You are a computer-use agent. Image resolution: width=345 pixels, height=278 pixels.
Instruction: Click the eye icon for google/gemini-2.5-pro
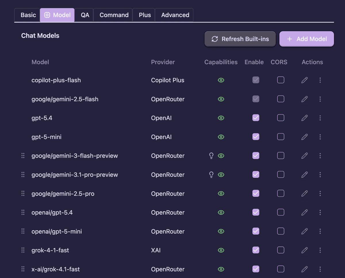click(x=221, y=193)
